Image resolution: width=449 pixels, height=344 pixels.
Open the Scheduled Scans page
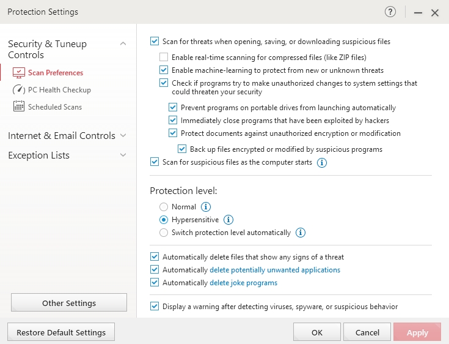click(54, 107)
